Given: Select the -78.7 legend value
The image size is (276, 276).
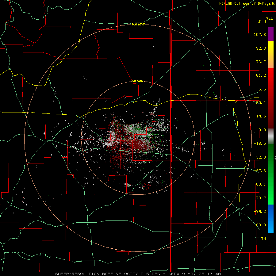Looking at the screenshot, I should (x=260, y=198).
